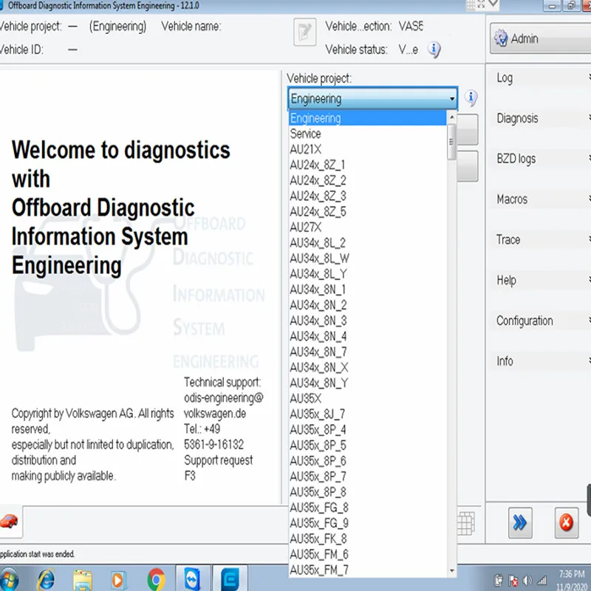Select Engineering in the project list
Viewport: 591px width, 591px height.
click(368, 118)
